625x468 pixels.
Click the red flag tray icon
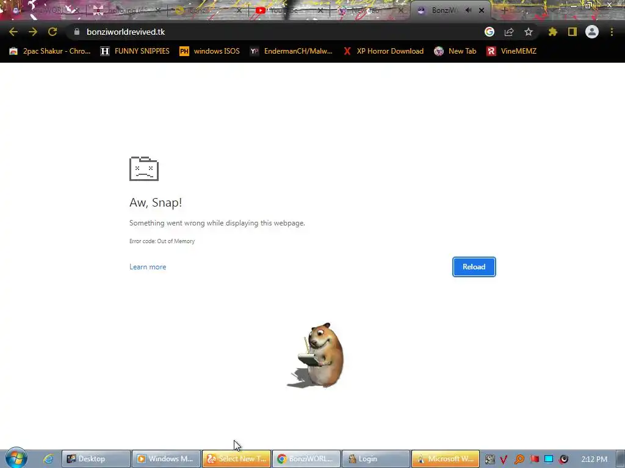point(534,459)
